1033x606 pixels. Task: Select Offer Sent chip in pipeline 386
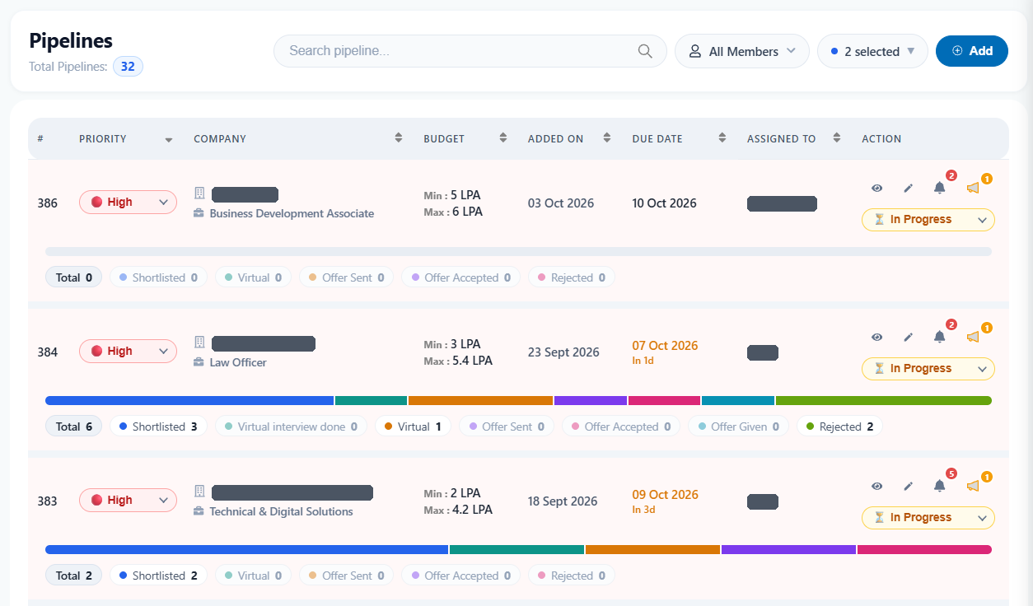(x=346, y=277)
